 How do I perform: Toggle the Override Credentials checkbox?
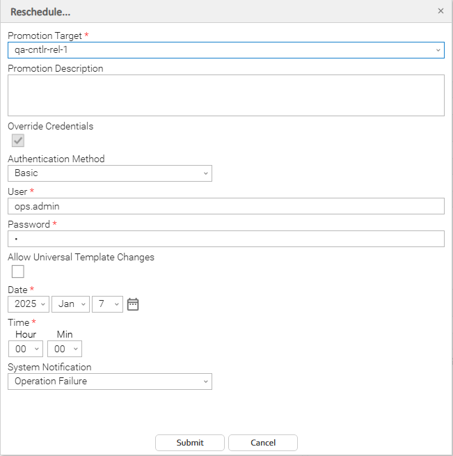(x=18, y=141)
